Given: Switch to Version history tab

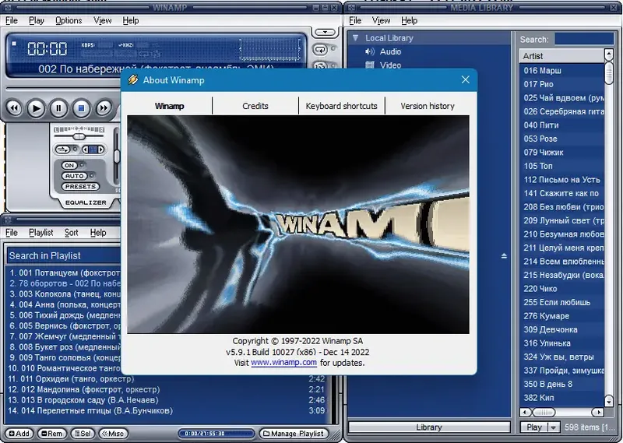Looking at the screenshot, I should click(427, 106).
